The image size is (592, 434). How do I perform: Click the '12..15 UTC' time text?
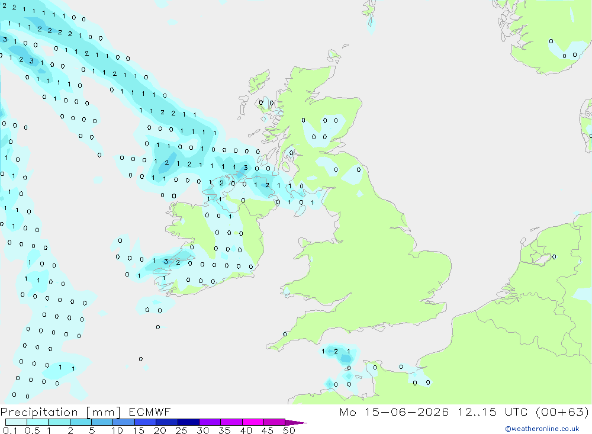click(x=493, y=412)
